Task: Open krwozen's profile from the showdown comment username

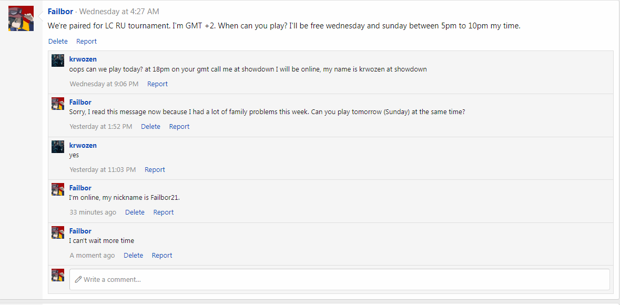Action: pos(83,59)
